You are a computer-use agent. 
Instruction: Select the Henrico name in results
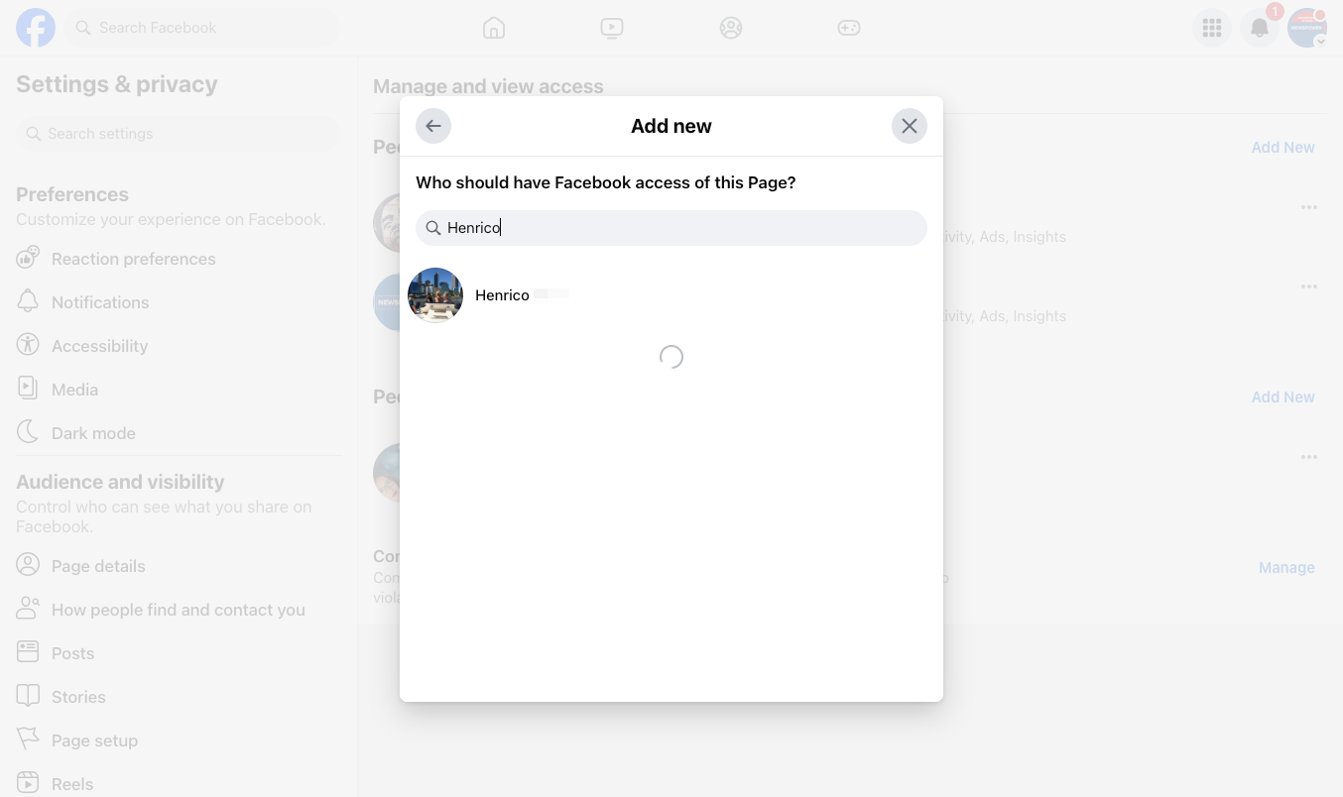click(502, 295)
